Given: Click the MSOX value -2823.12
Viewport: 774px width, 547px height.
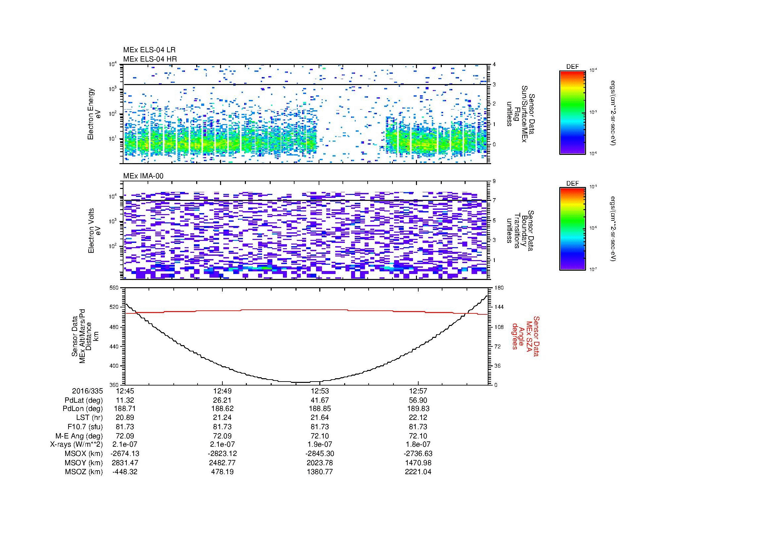Looking at the screenshot, I should 222,454.
